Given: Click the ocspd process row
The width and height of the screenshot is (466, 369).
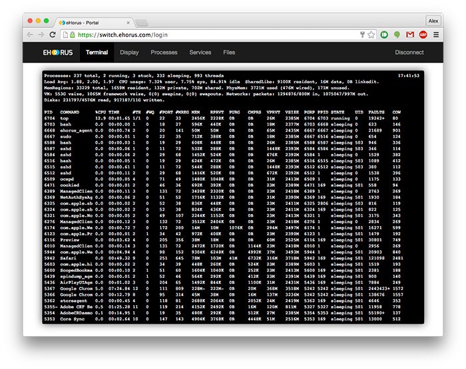Looking at the screenshot, I should 222,179.
